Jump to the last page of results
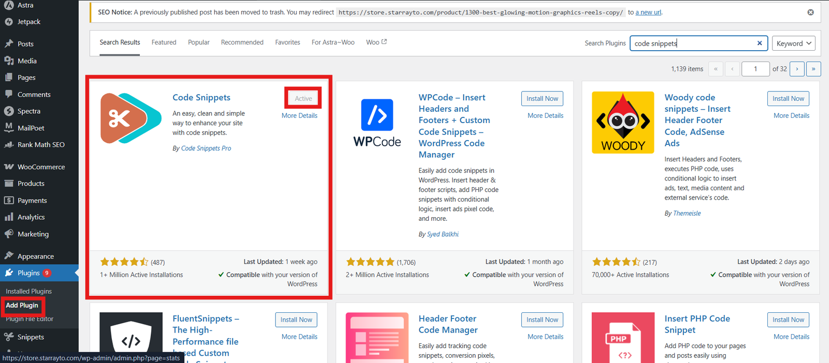Viewport: 829px width, 363px height. (813, 69)
